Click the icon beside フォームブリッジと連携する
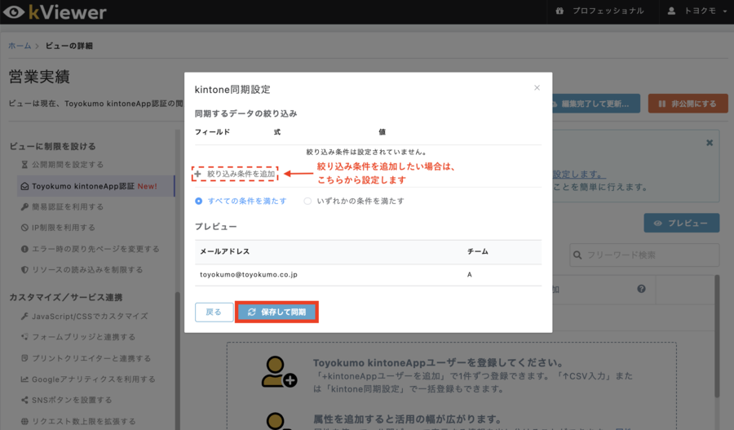The height and width of the screenshot is (430, 734). click(x=24, y=337)
